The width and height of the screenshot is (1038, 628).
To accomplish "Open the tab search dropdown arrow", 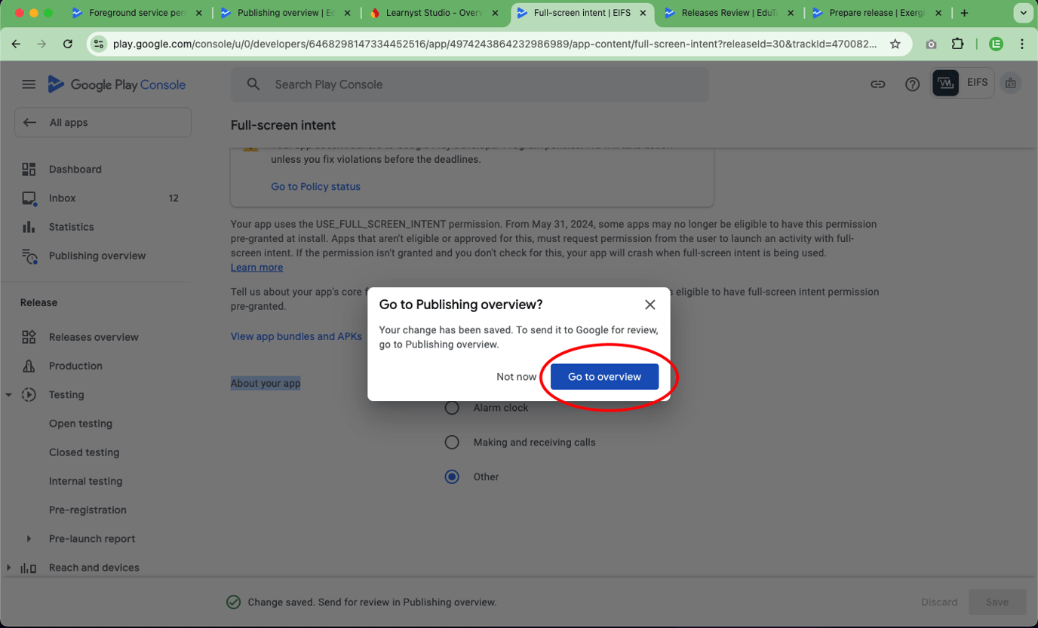I will [x=1024, y=13].
